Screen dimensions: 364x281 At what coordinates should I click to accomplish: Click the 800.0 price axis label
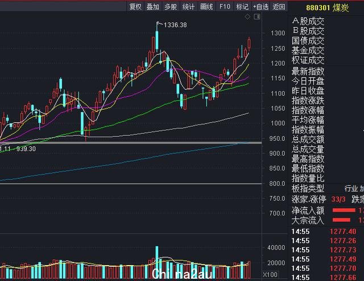pos(277,184)
